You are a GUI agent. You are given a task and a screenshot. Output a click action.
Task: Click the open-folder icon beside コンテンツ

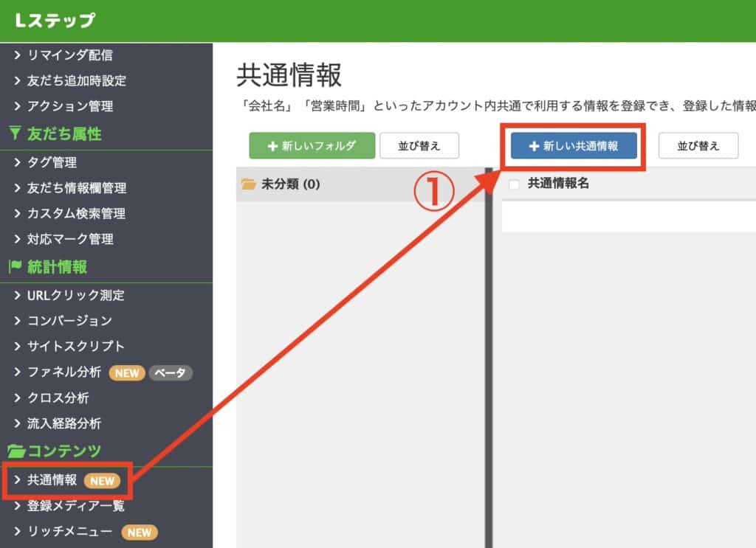coord(16,451)
